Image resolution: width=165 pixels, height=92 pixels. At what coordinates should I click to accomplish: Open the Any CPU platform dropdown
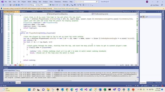43,5
